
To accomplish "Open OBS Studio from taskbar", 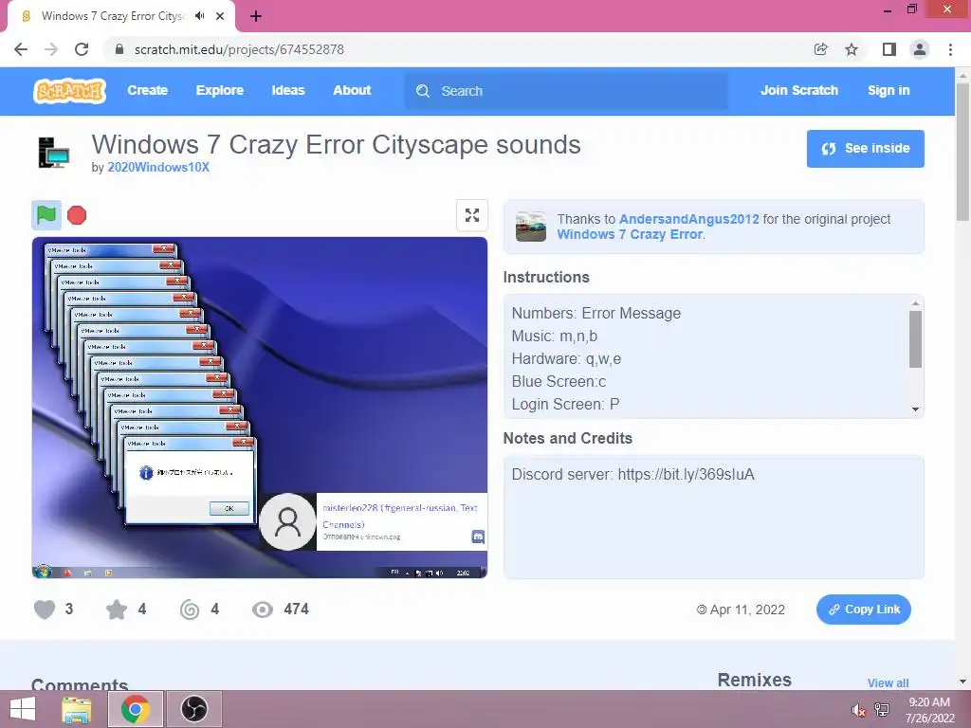I will 193,709.
